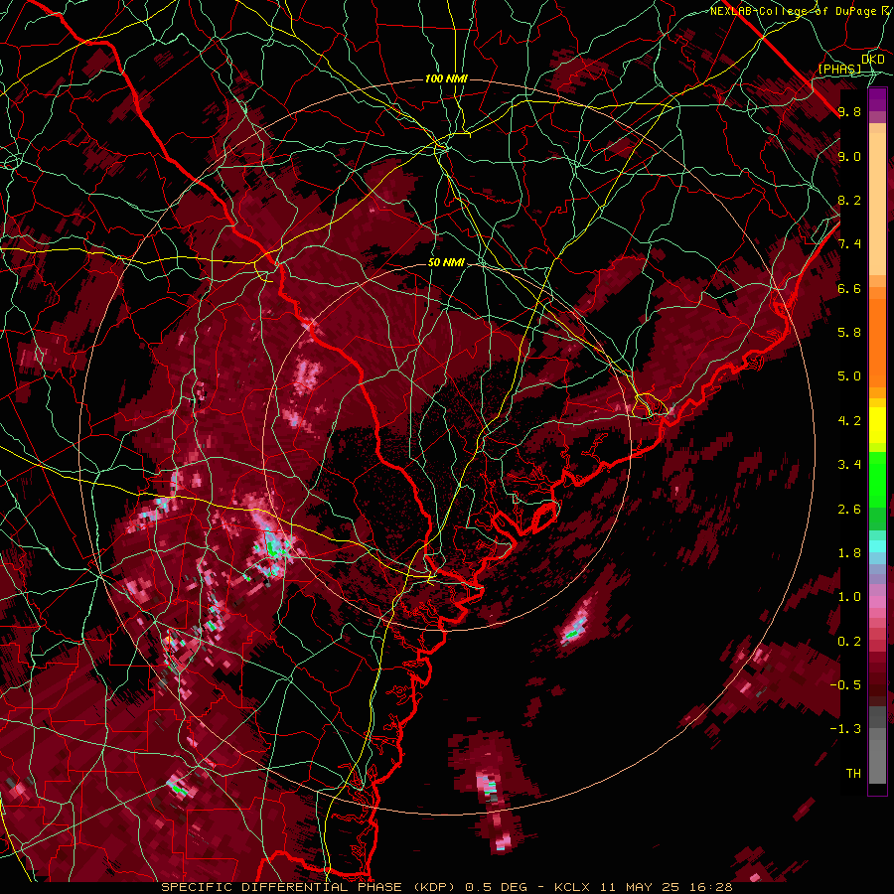Click the bright green segment of color bar

pyautogui.click(x=877, y=480)
